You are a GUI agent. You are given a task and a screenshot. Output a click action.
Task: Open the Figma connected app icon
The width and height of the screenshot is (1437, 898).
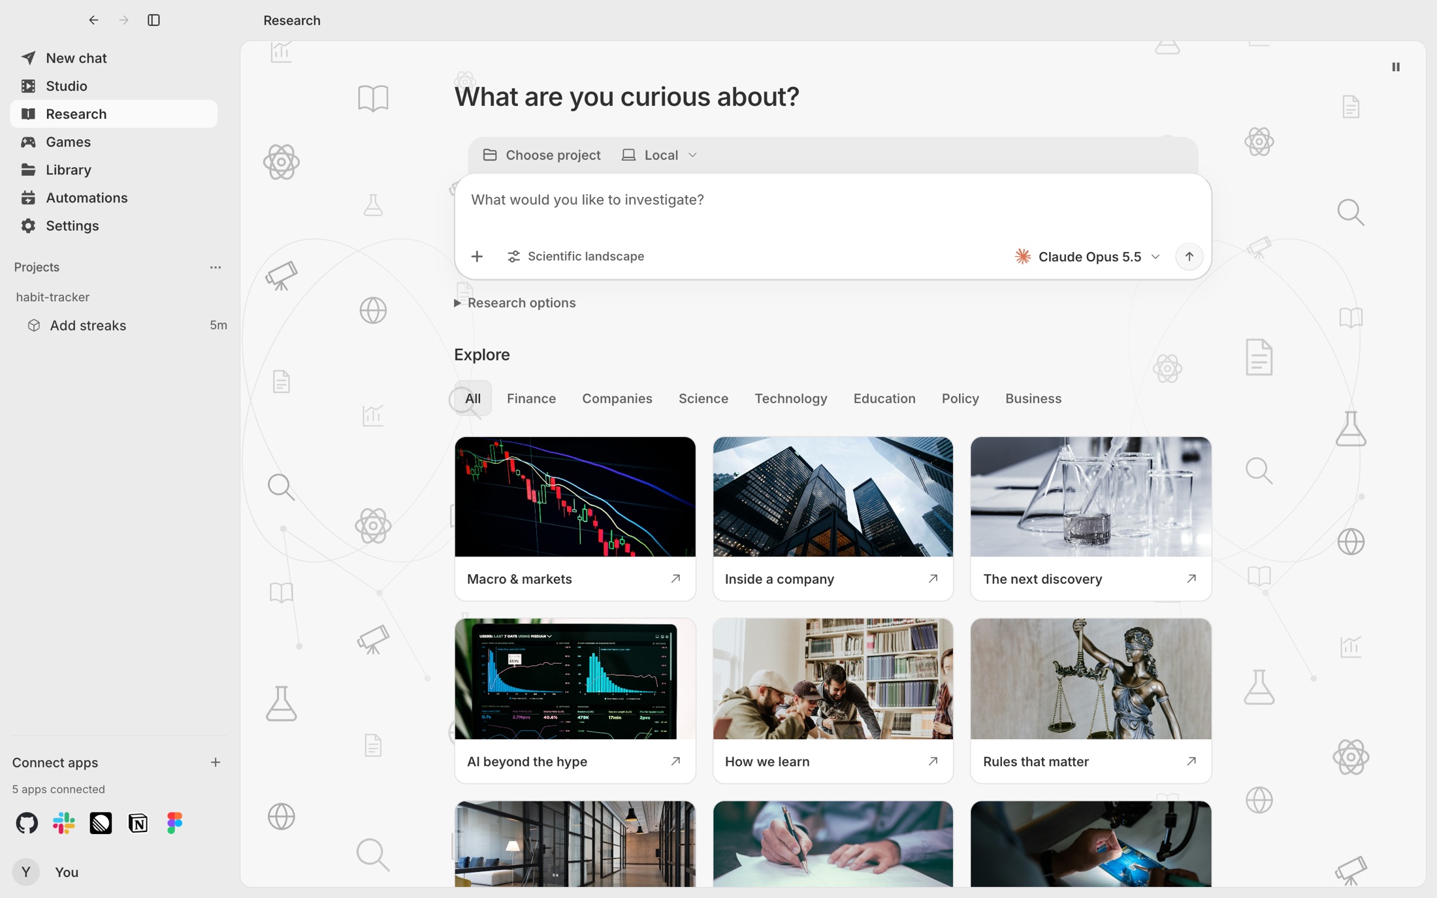coord(174,823)
